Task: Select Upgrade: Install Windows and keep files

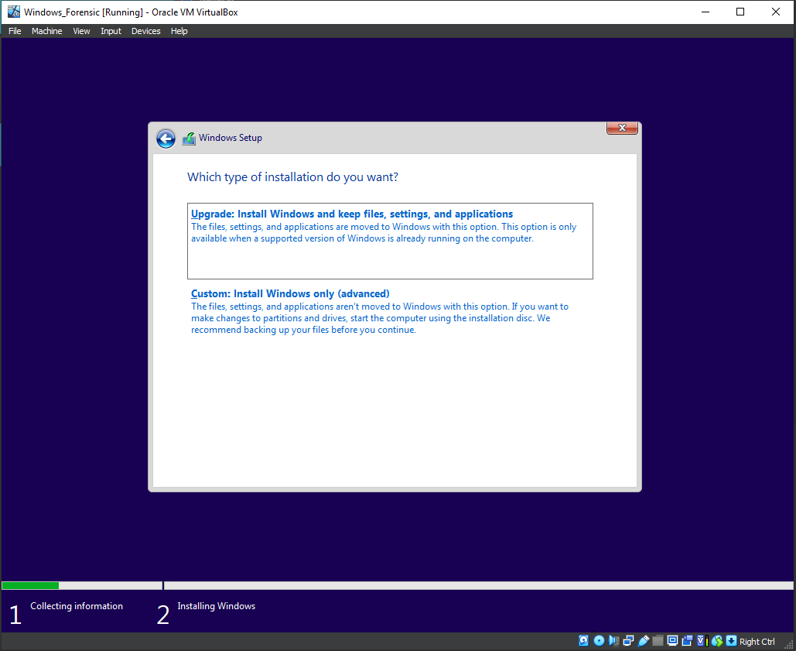Action: pos(351,214)
